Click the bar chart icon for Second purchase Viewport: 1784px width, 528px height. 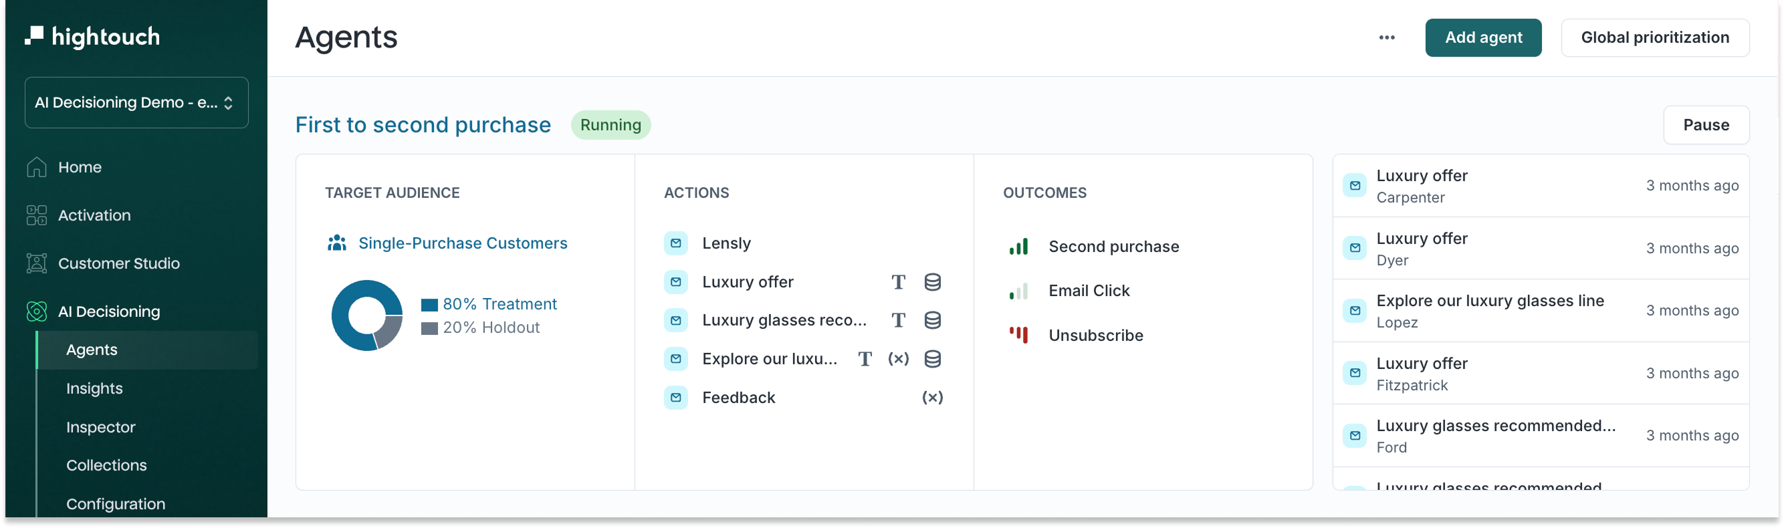[1018, 247]
